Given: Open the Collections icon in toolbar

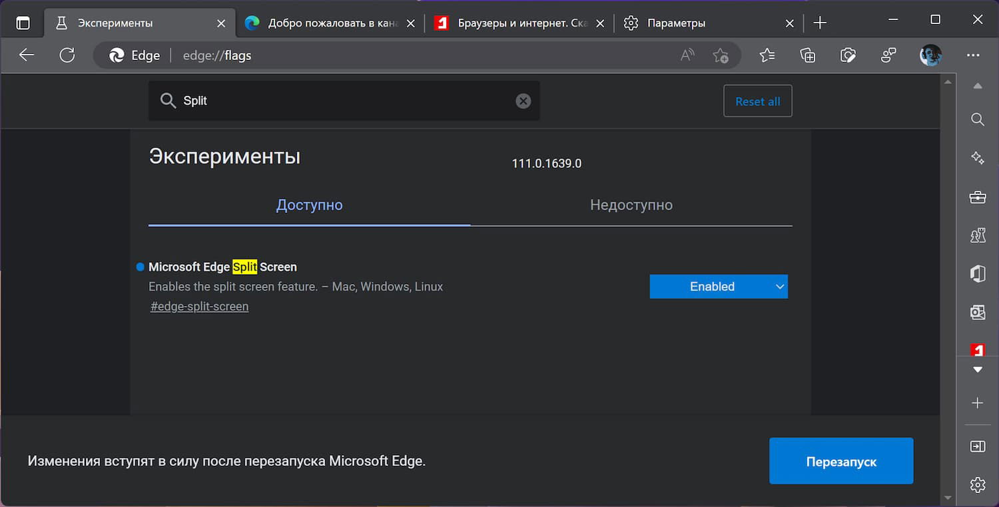Looking at the screenshot, I should click(807, 55).
